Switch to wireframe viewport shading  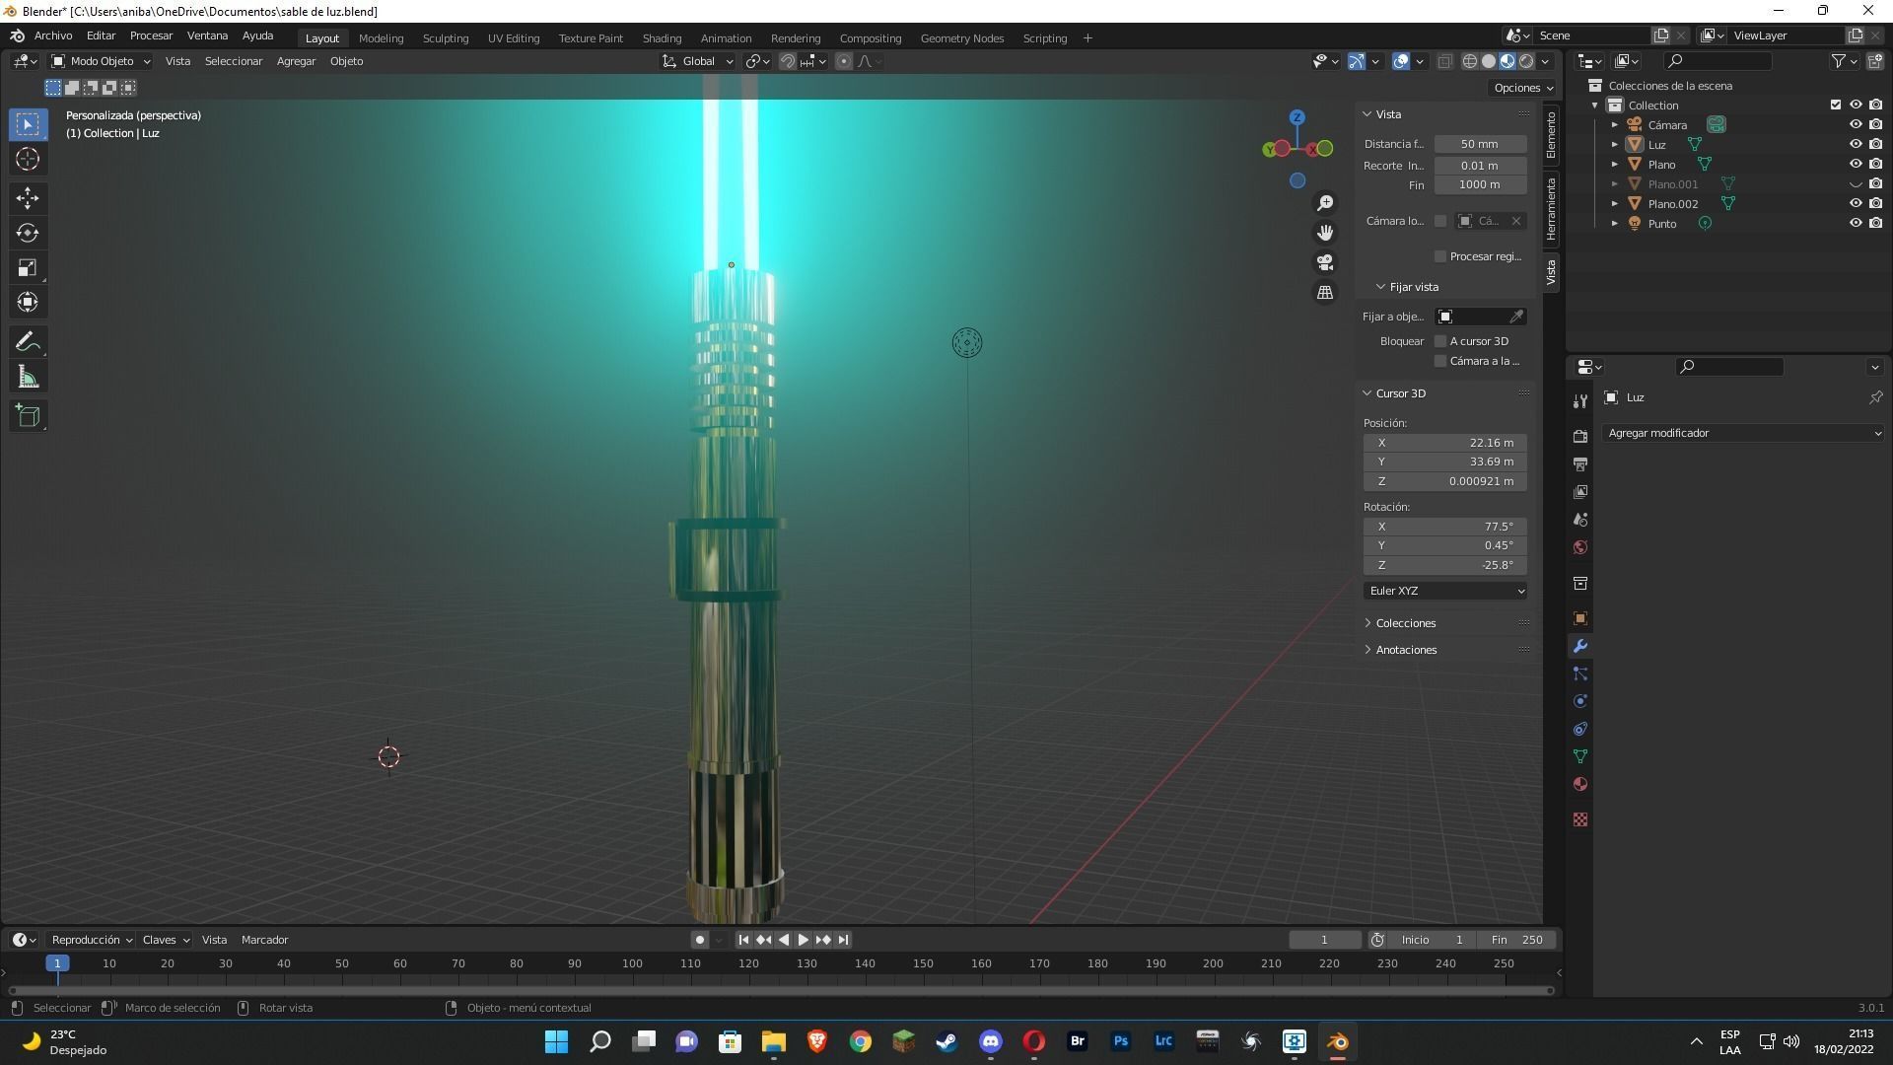point(1469,61)
